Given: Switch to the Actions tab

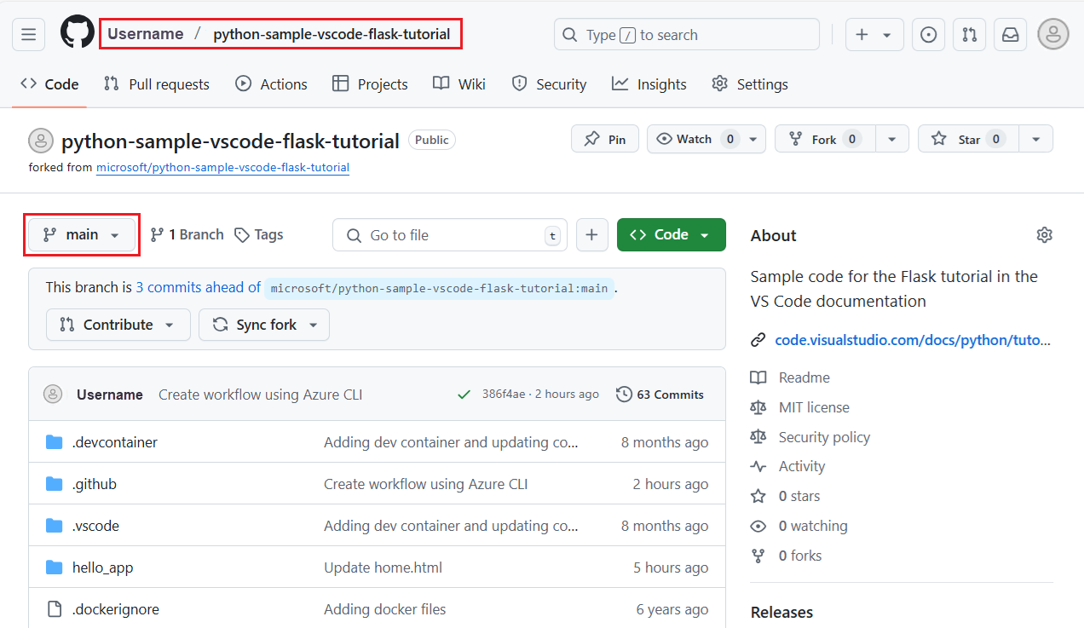Looking at the screenshot, I should coord(271,84).
